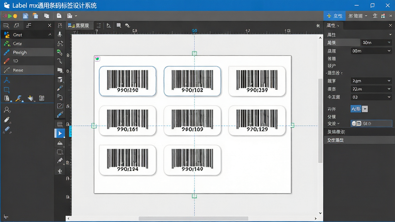Toggle the switch in the 01.0 field

(356, 123)
